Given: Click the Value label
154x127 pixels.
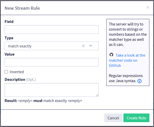Looking at the screenshot, I should tap(9, 54).
